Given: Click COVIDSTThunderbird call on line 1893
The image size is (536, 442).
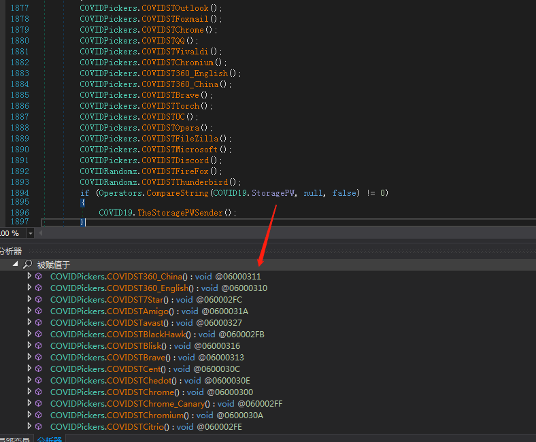Looking at the screenshot, I should tap(185, 182).
